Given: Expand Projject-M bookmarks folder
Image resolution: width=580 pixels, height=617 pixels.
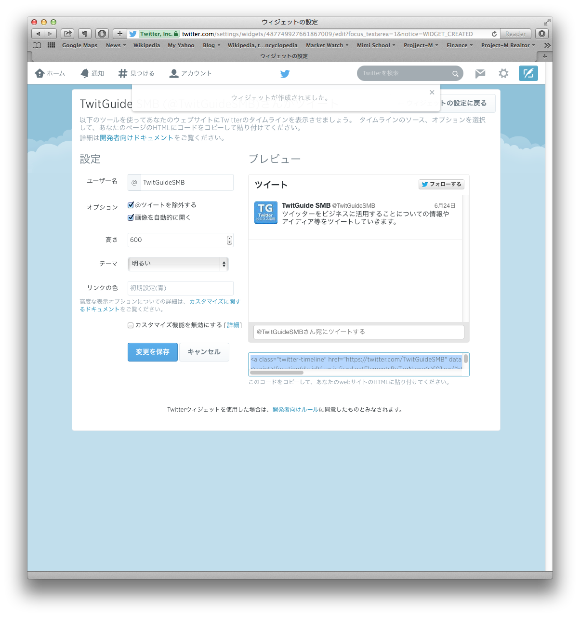Looking at the screenshot, I should point(421,45).
